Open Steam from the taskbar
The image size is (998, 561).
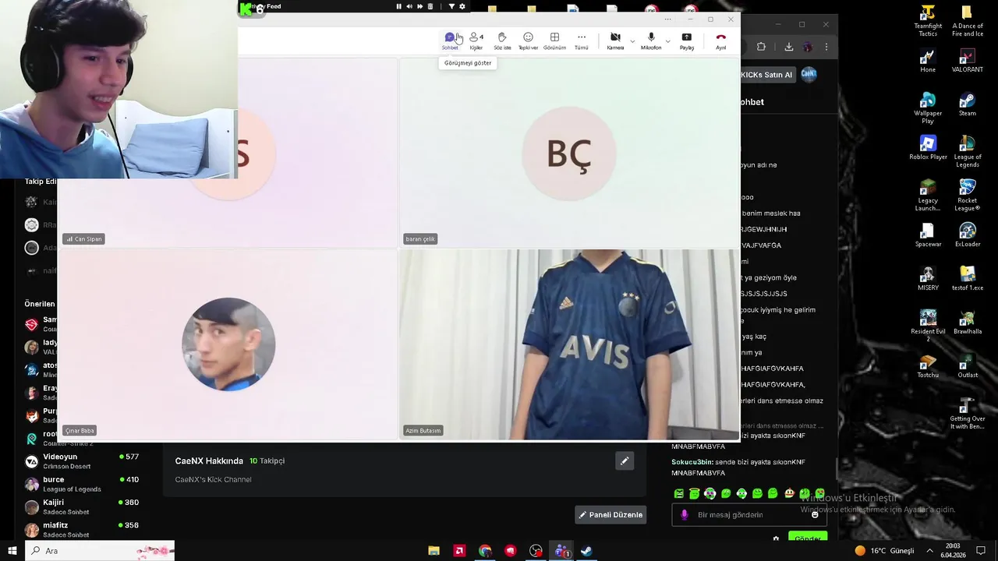[x=586, y=551]
